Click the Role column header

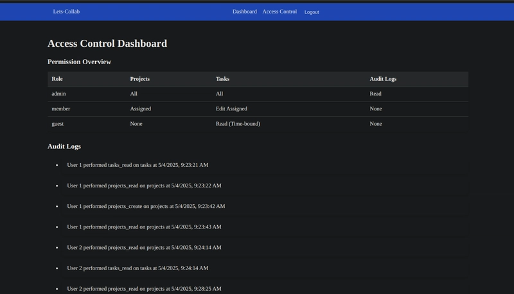tap(57, 79)
